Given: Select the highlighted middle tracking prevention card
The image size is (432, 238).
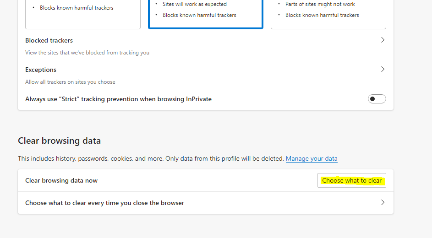Looking at the screenshot, I should (x=206, y=14).
